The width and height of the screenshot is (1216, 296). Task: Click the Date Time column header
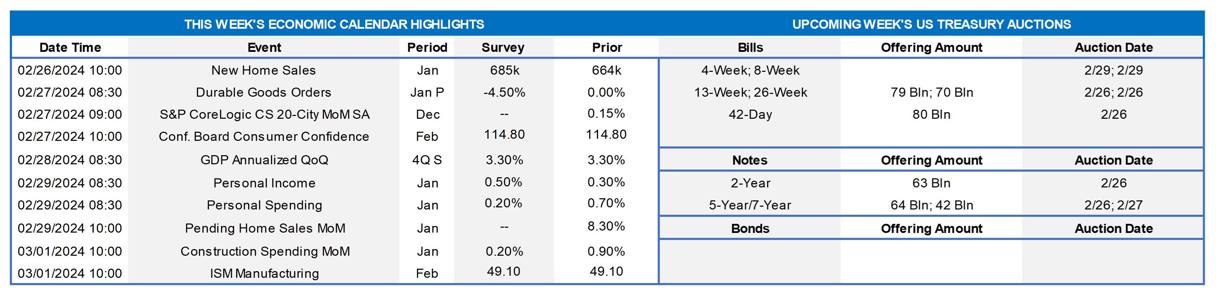(x=70, y=48)
